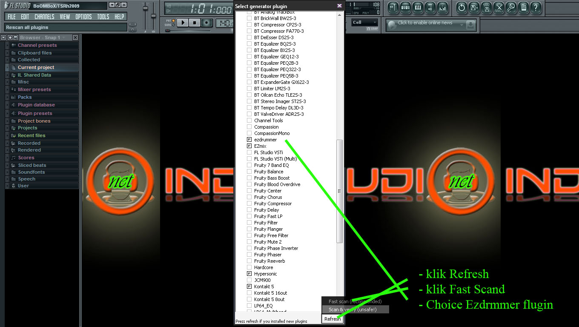This screenshot has width=579, height=327.
Task: Open the Step sequencer view icon
Action: pos(405,7)
